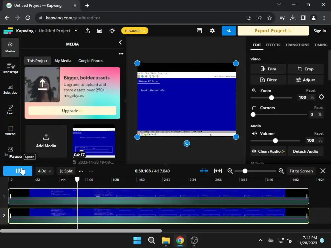Click Export Project button
The width and height of the screenshot is (331, 248).
coord(273,31)
